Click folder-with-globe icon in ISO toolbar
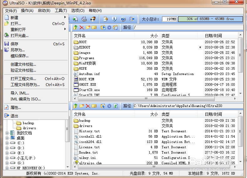 (116, 28)
